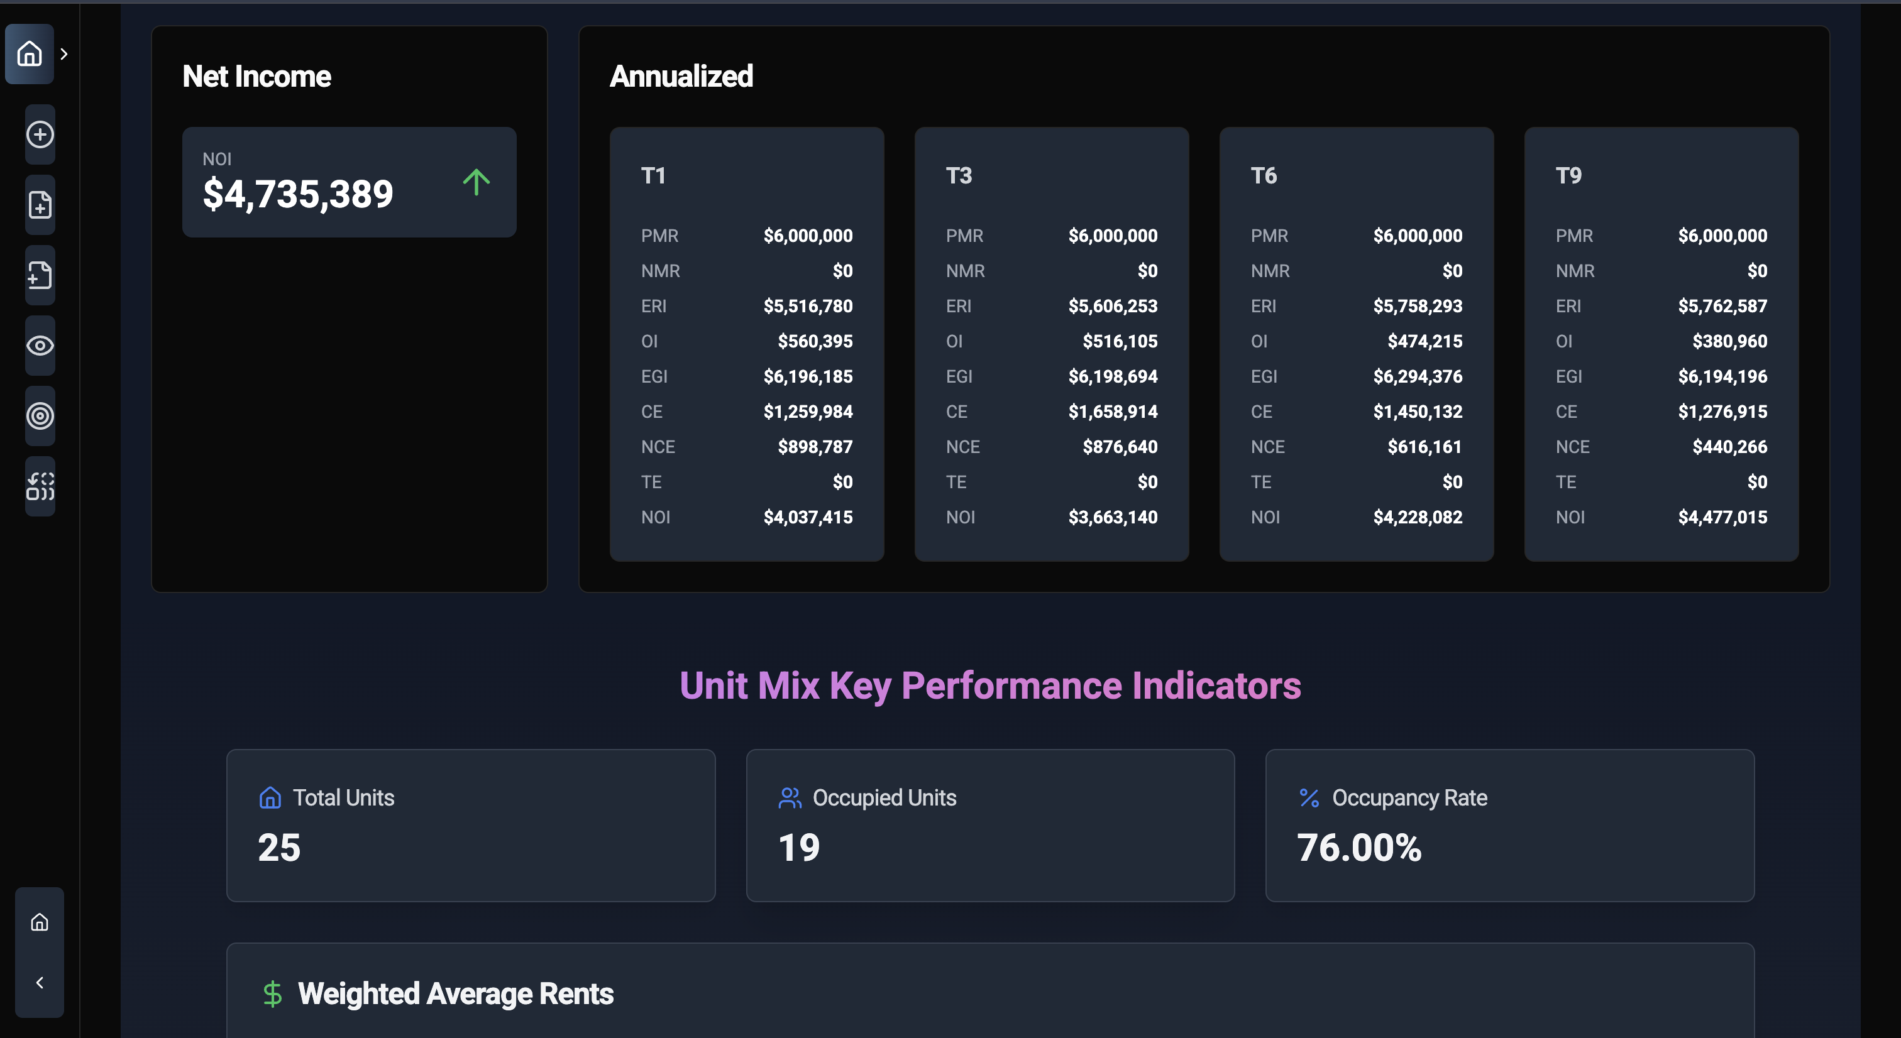Click the Annualized heading
This screenshot has width=1901, height=1038.
pos(681,76)
